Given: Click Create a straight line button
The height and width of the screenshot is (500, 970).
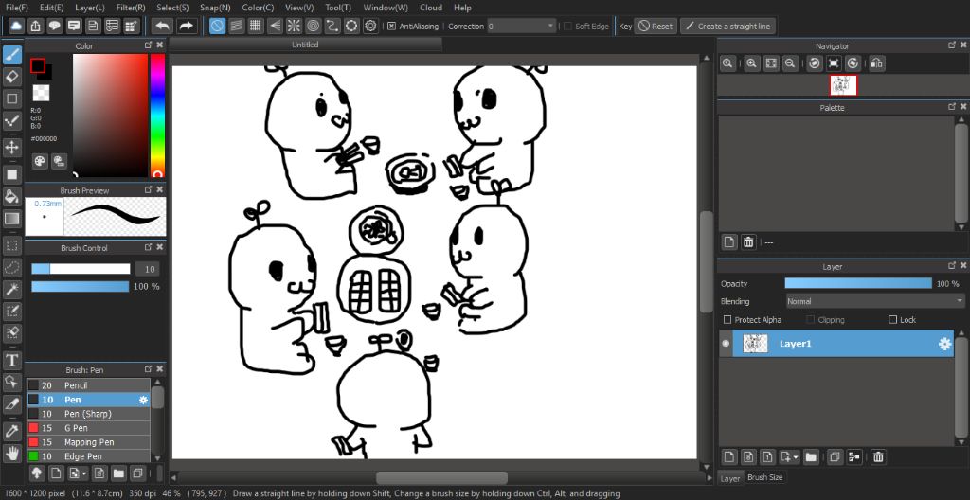Looking at the screenshot, I should [728, 26].
